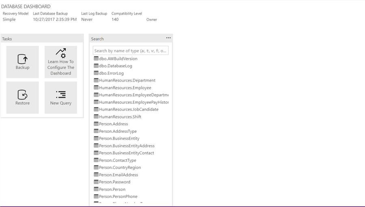Select Person.AddressType table entry
This screenshot has width=365, height=207.
click(x=118, y=132)
